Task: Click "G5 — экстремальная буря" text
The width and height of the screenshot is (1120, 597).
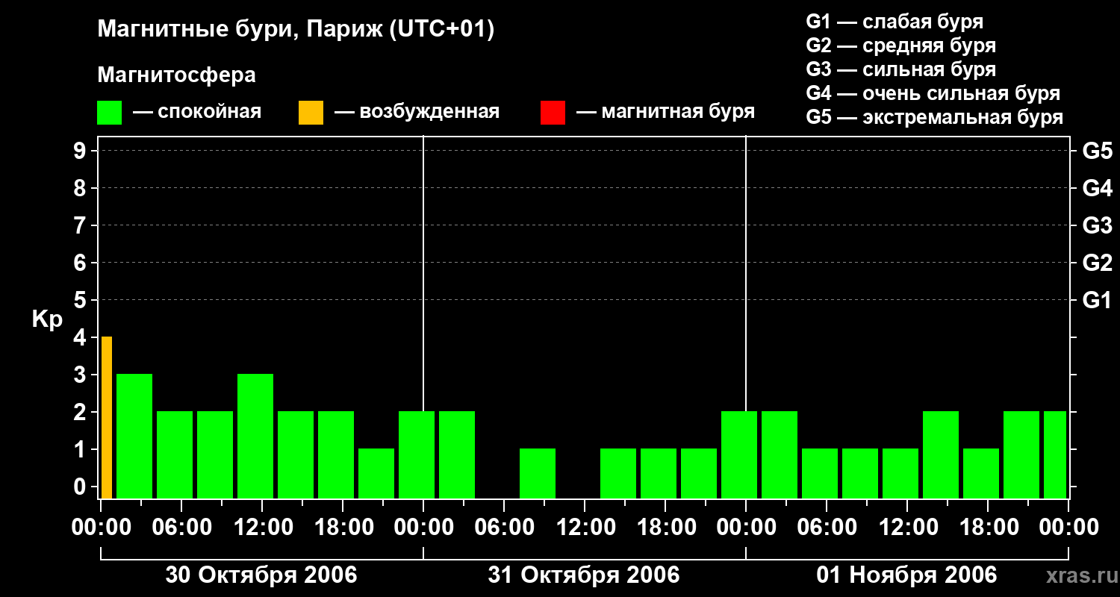Action: click(x=935, y=117)
